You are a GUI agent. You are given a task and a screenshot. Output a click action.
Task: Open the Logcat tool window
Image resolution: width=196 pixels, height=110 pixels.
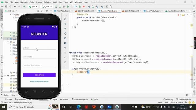(54, 99)
